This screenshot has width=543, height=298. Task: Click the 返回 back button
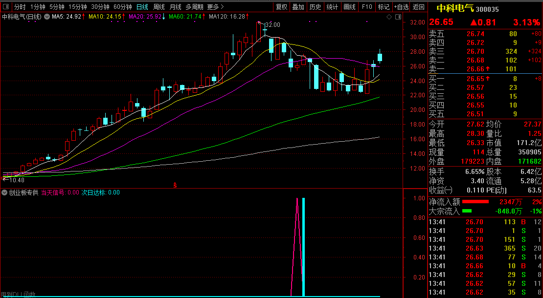(x=419, y=7)
